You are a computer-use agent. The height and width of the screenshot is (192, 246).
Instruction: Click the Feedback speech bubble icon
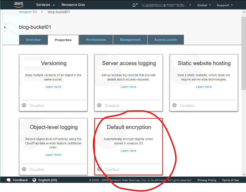(x=9, y=180)
